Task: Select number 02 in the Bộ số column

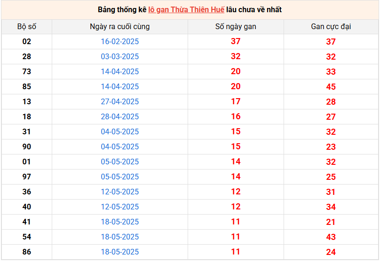Action: click(26, 41)
